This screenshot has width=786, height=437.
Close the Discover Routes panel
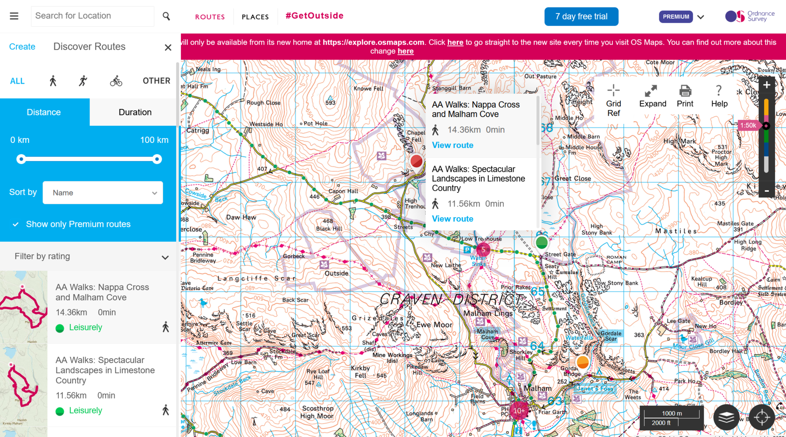(x=168, y=47)
